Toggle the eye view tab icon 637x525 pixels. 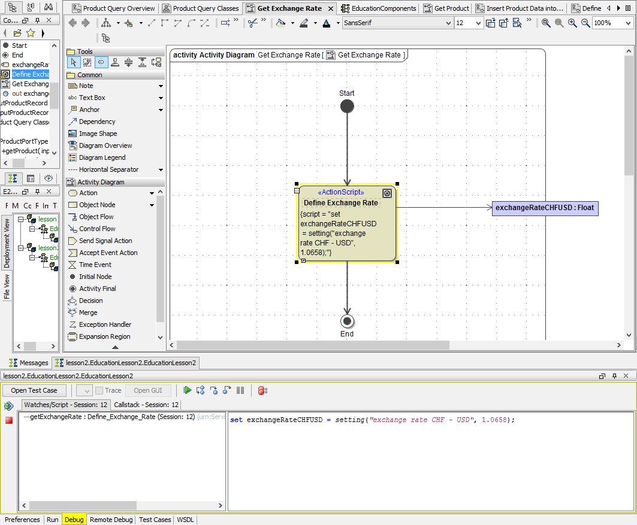pyautogui.click(x=49, y=178)
